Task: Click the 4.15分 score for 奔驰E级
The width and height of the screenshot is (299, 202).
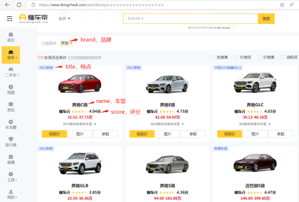Action: 182,112
